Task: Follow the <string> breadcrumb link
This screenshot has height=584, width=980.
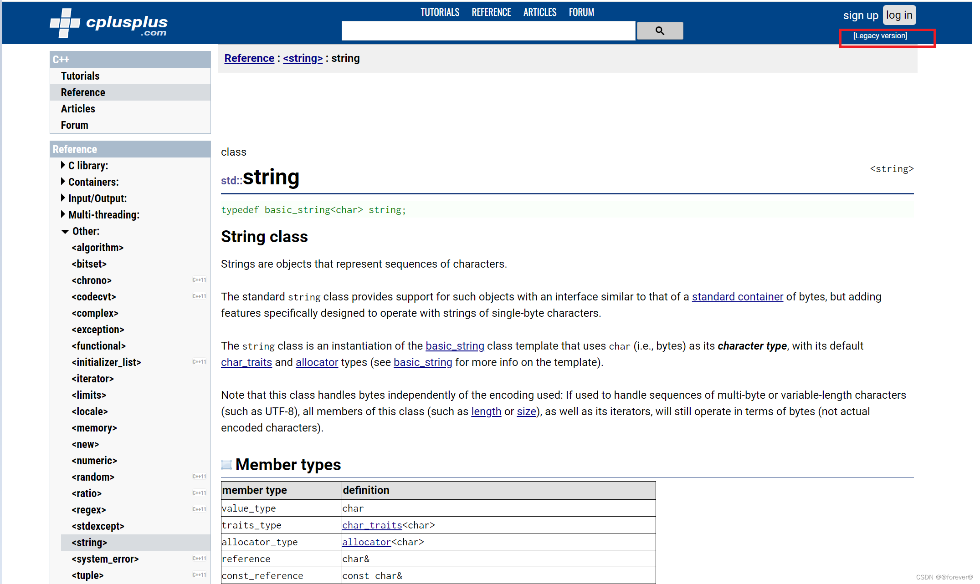Action: (303, 58)
